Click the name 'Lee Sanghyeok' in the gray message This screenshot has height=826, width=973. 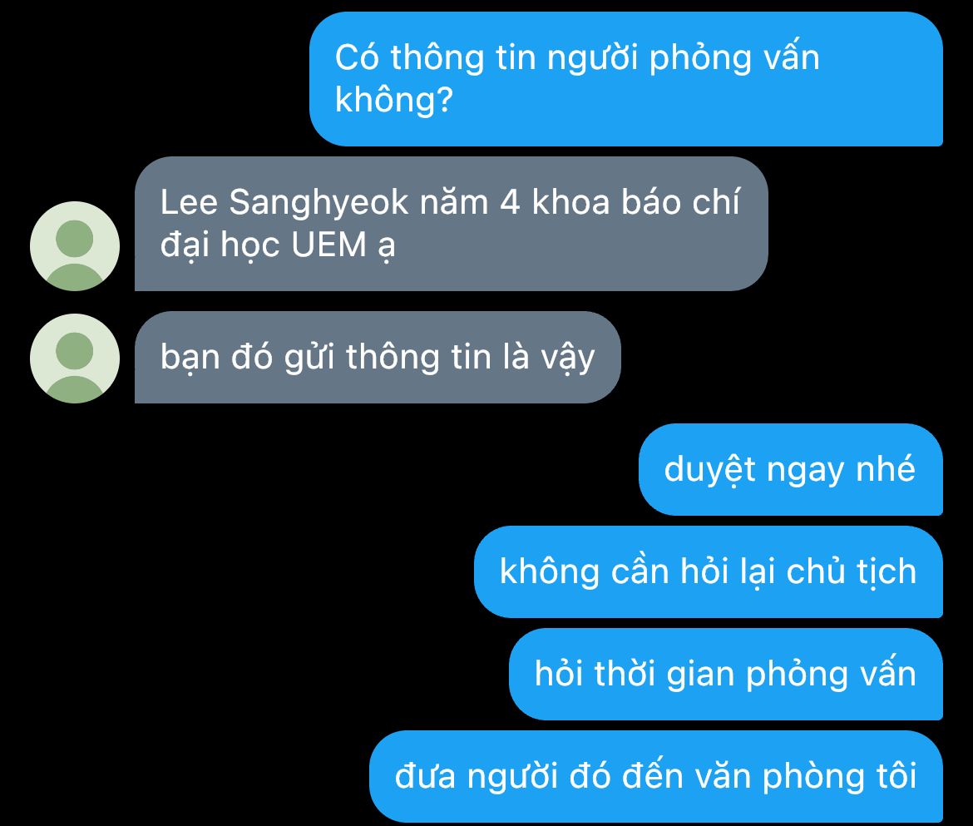pyautogui.click(x=284, y=203)
